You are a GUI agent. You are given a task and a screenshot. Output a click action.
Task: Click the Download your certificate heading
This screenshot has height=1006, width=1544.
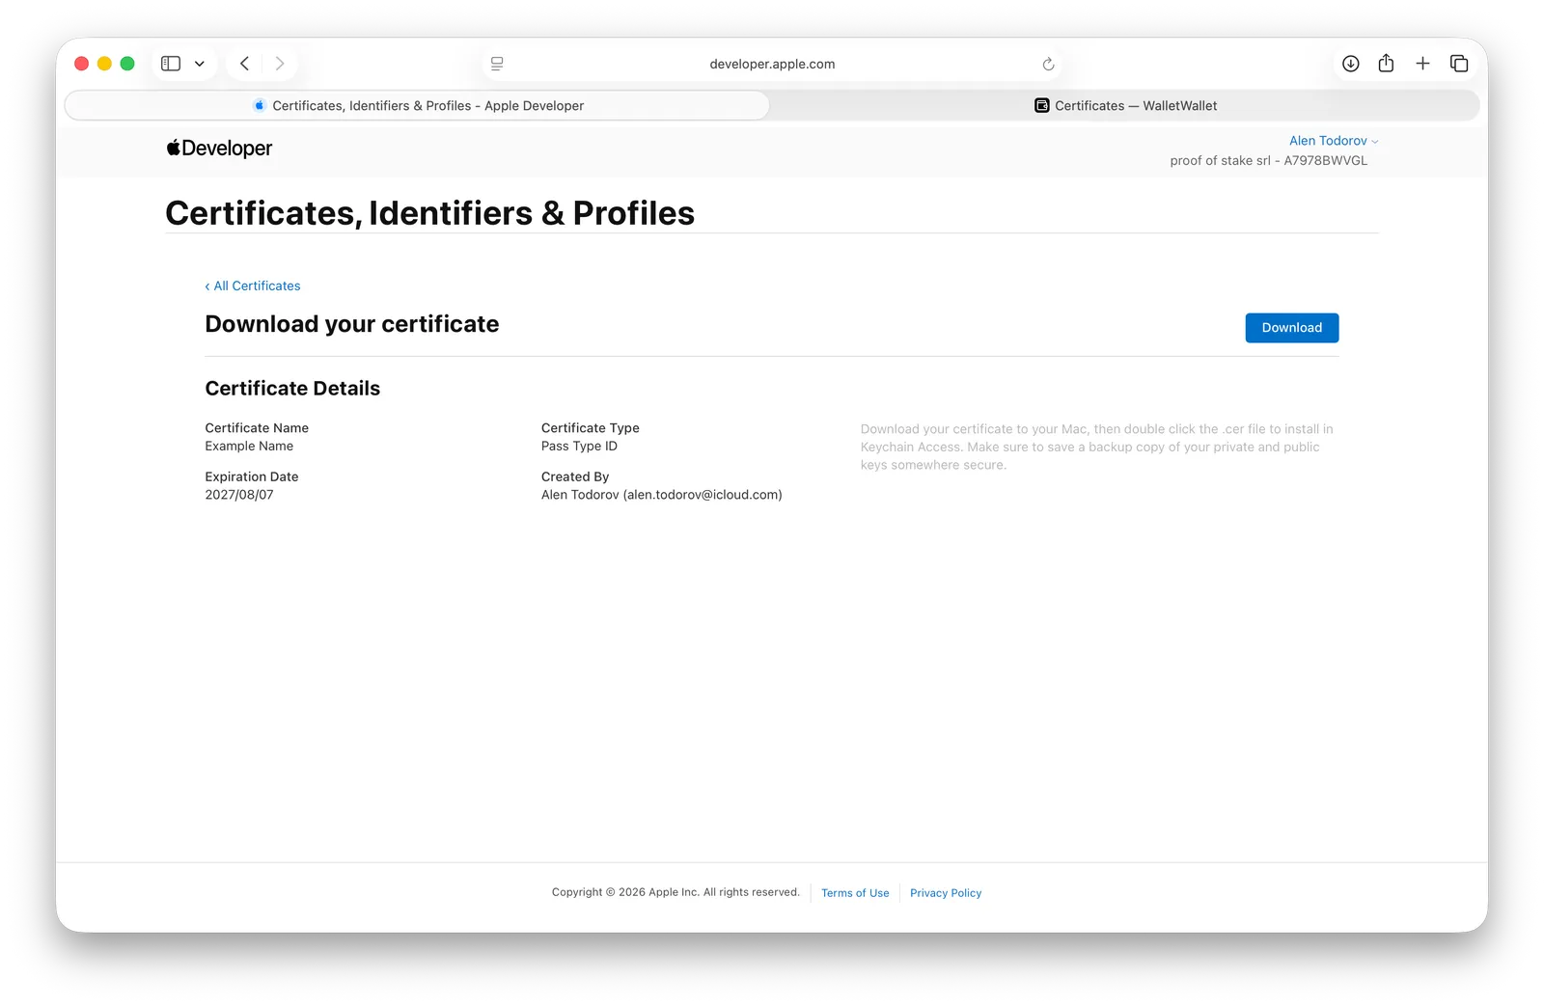coord(352,324)
